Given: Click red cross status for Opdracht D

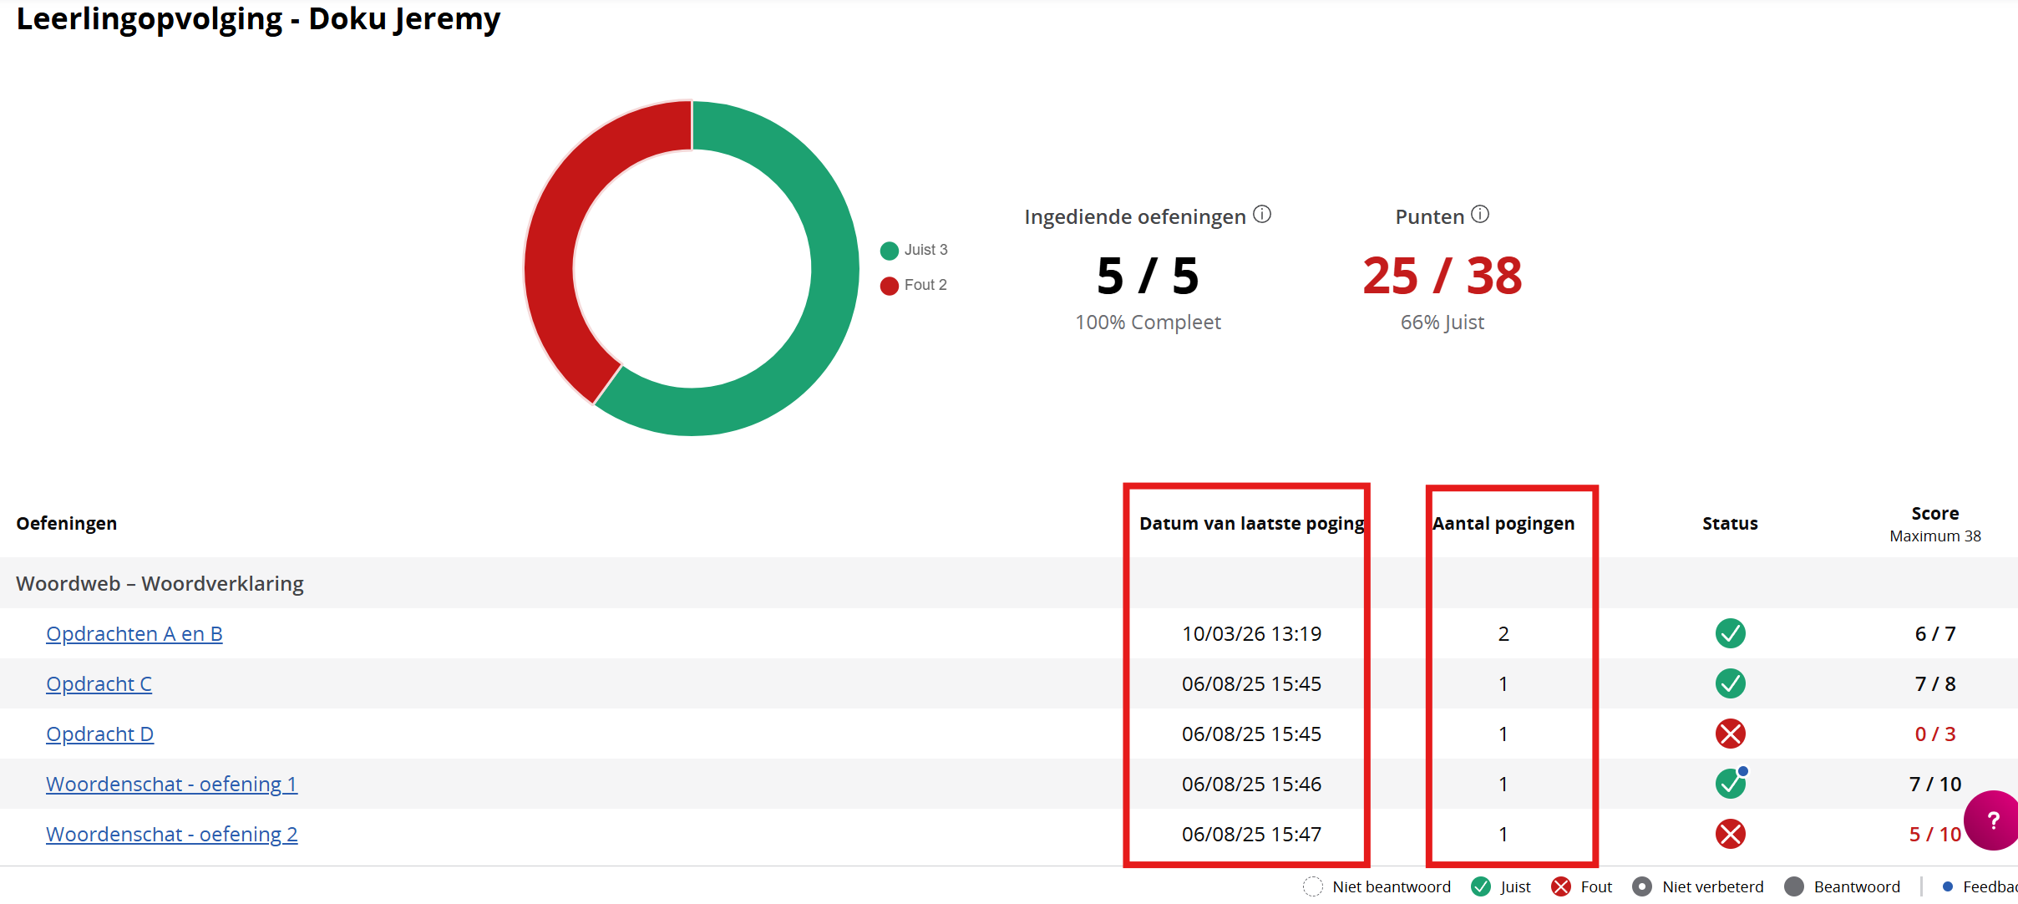Looking at the screenshot, I should point(1730,734).
